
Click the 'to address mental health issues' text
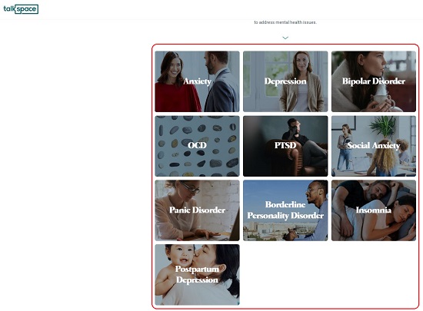point(285,22)
